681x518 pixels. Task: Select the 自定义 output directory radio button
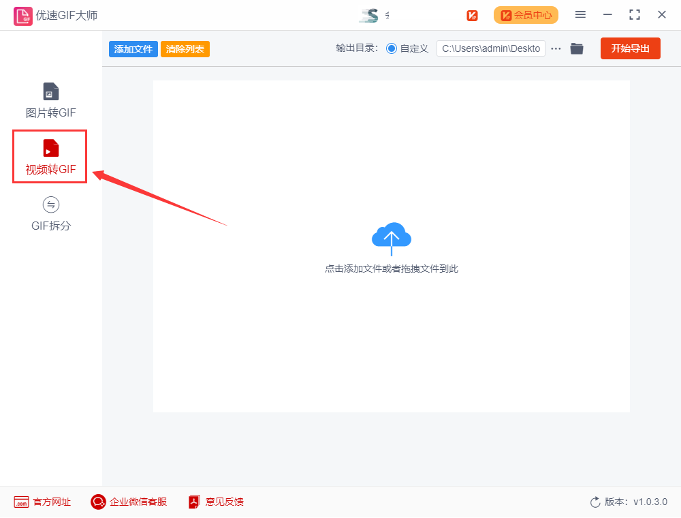coord(392,48)
